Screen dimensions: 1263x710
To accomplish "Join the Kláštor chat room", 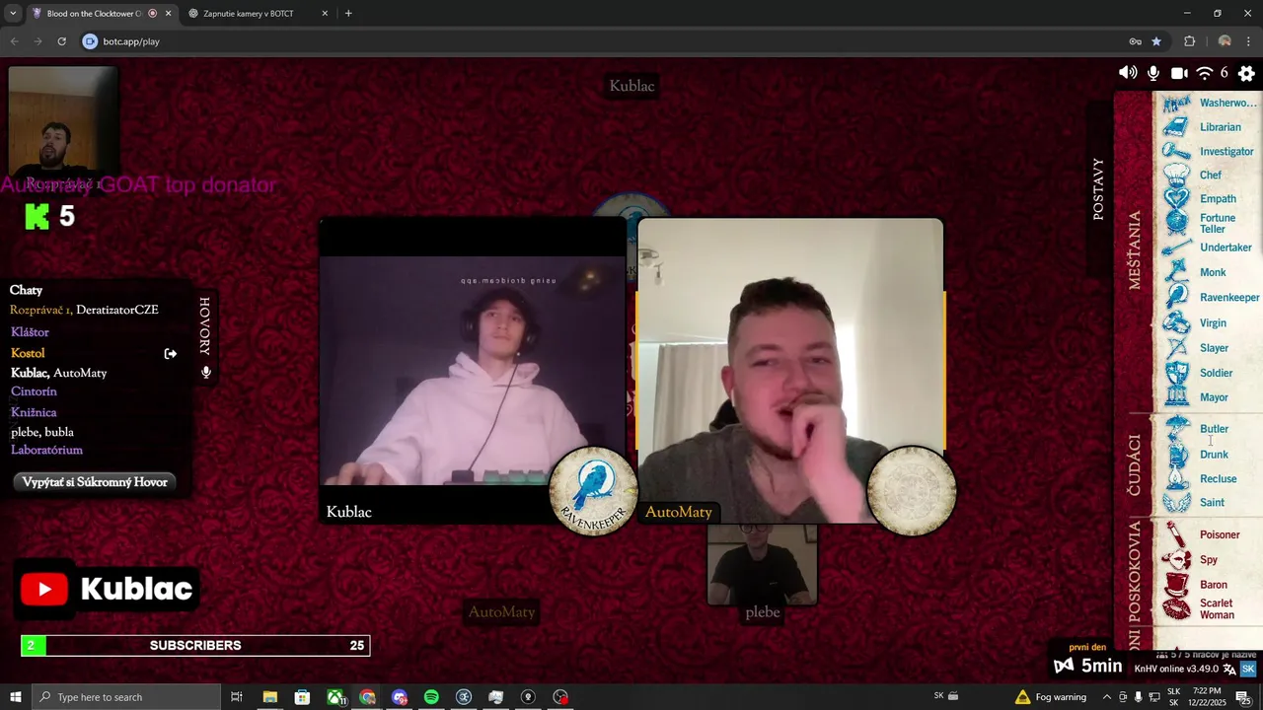I will (30, 332).
